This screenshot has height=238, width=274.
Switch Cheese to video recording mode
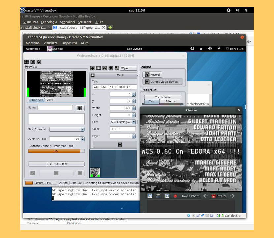[158, 196]
